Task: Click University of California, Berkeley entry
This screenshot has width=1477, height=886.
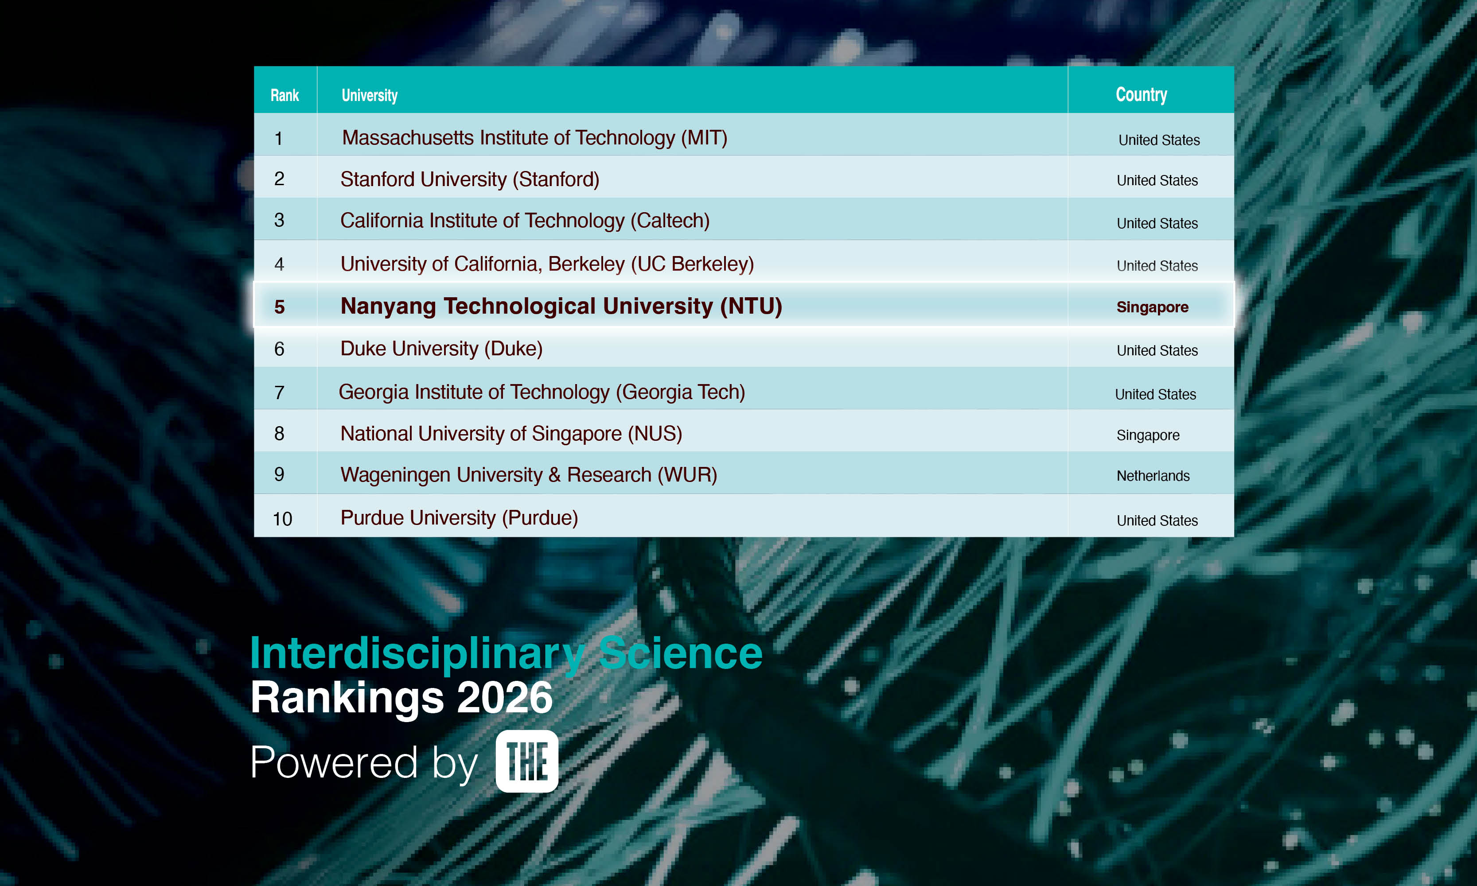Action: [546, 264]
